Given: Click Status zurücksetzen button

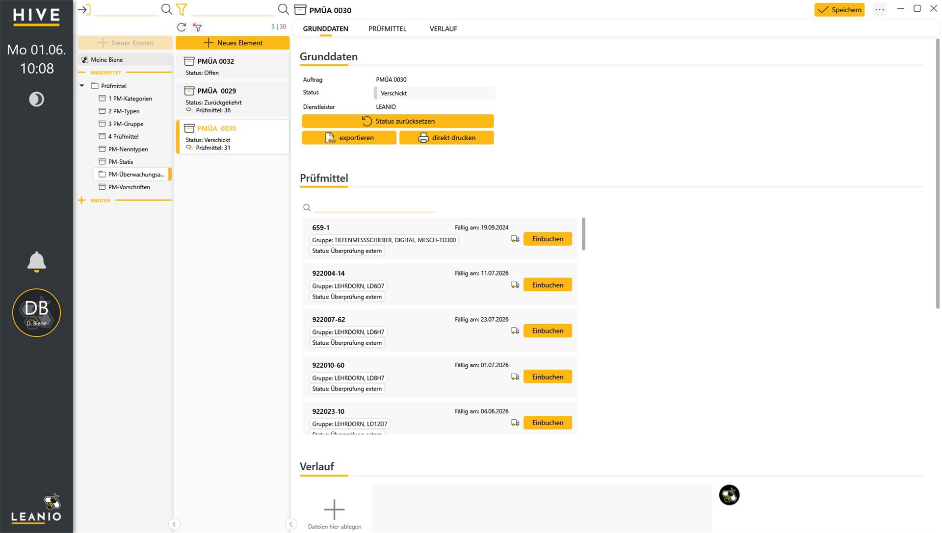Looking at the screenshot, I should [398, 121].
